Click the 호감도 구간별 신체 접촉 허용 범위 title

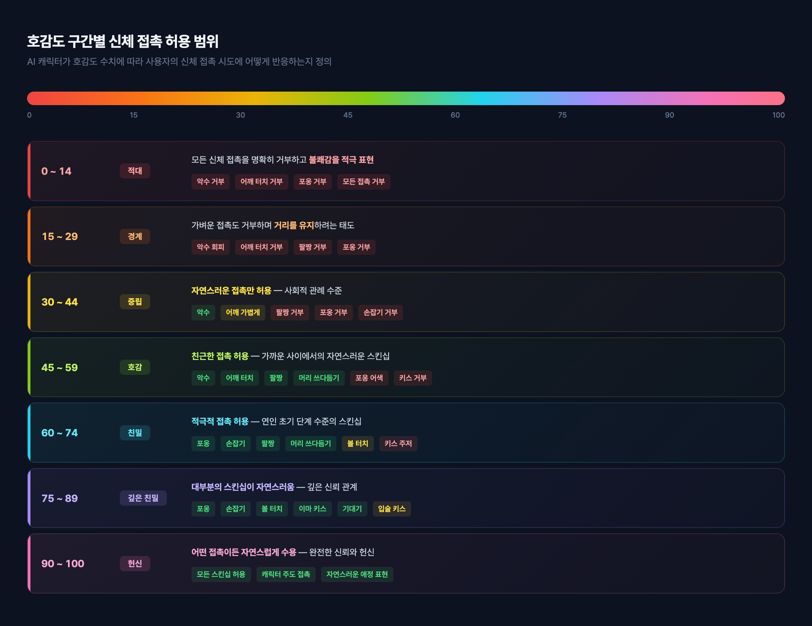123,41
